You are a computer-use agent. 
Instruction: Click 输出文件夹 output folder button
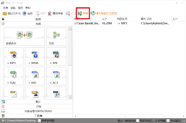[12, 13]
